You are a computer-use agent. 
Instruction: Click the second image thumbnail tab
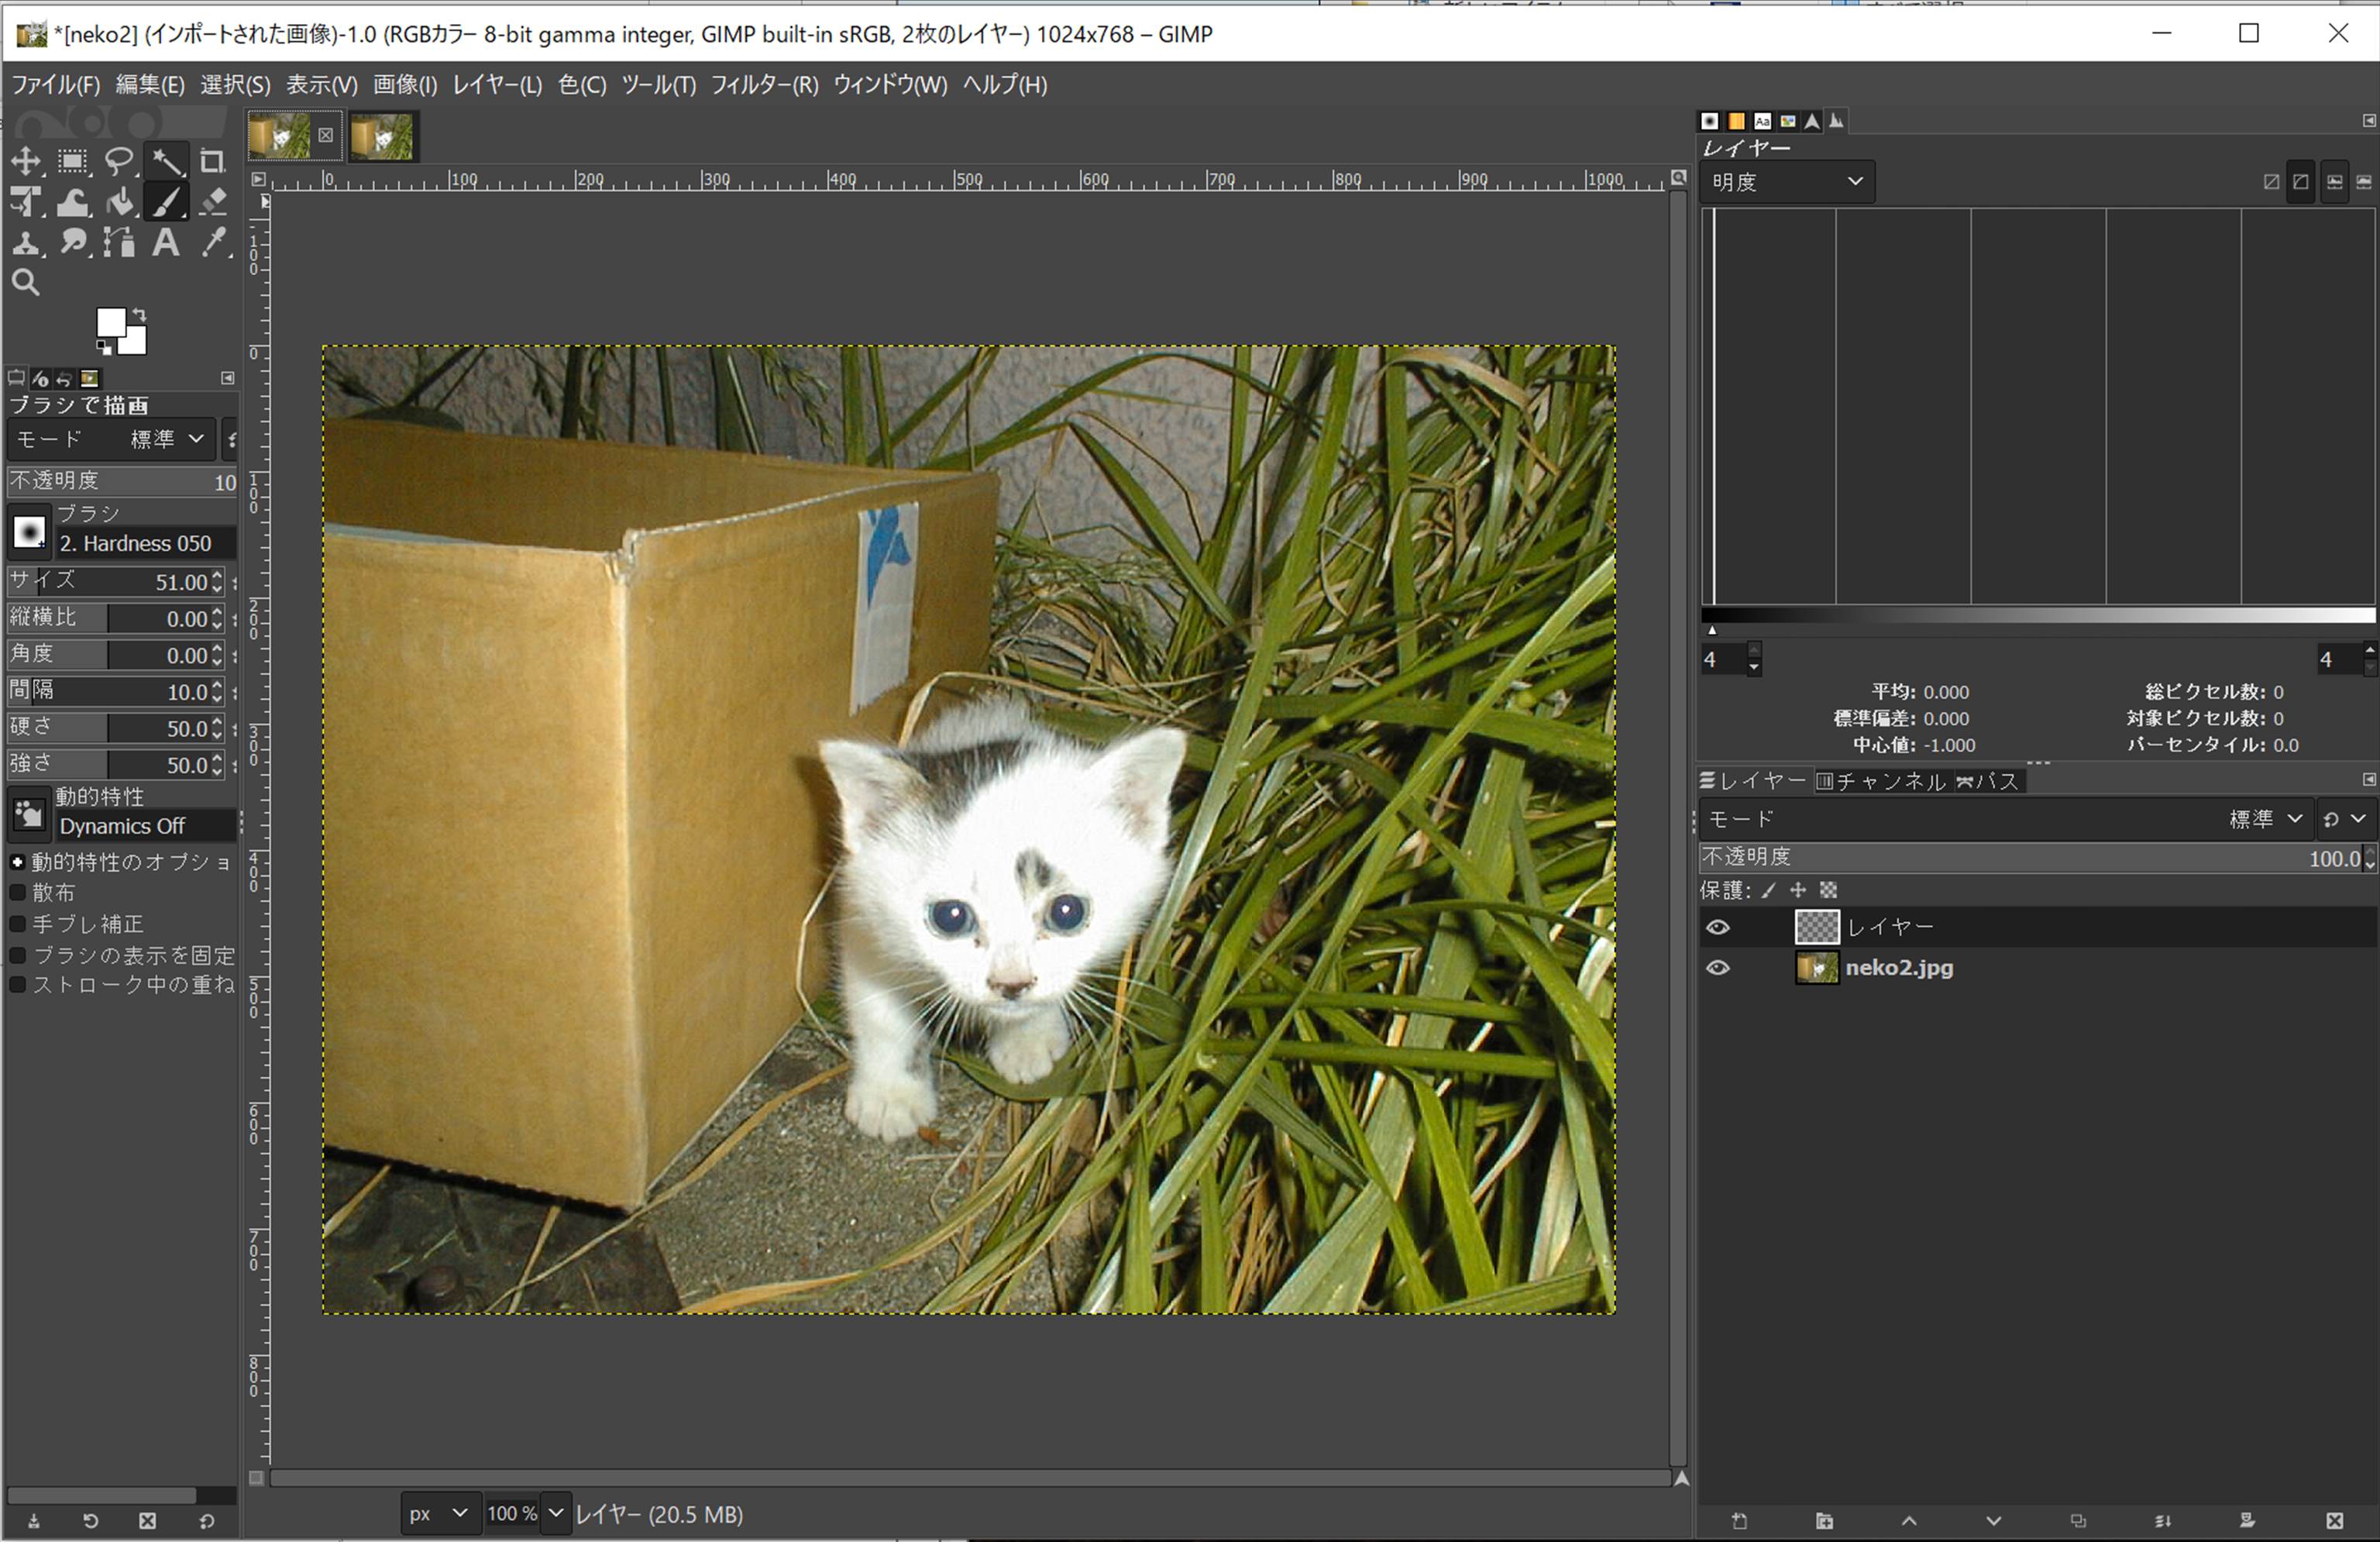pos(382,136)
